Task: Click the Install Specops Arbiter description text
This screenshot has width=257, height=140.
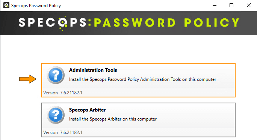Action: tap(113, 119)
